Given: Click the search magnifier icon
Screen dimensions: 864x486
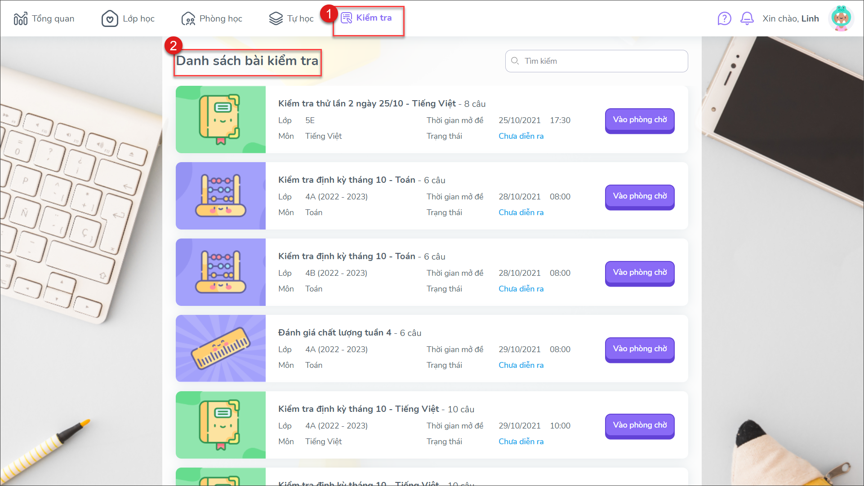Looking at the screenshot, I should [x=515, y=61].
